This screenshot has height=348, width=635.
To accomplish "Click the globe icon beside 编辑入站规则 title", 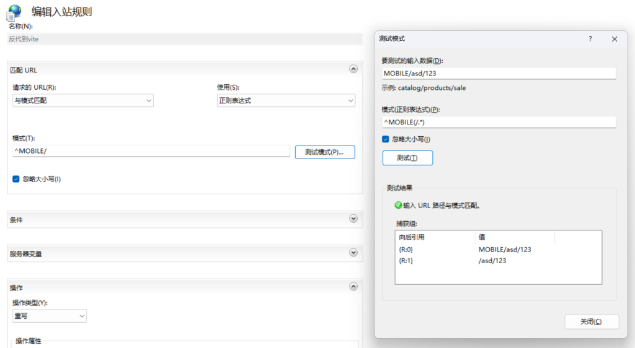I will pos(14,12).
